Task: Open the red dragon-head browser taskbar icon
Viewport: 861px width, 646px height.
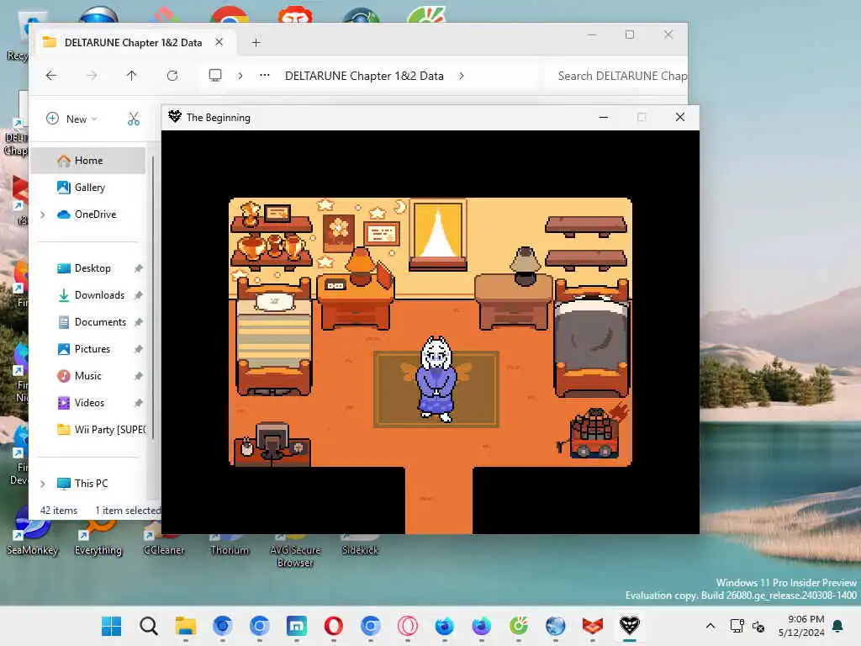Action: [593, 626]
